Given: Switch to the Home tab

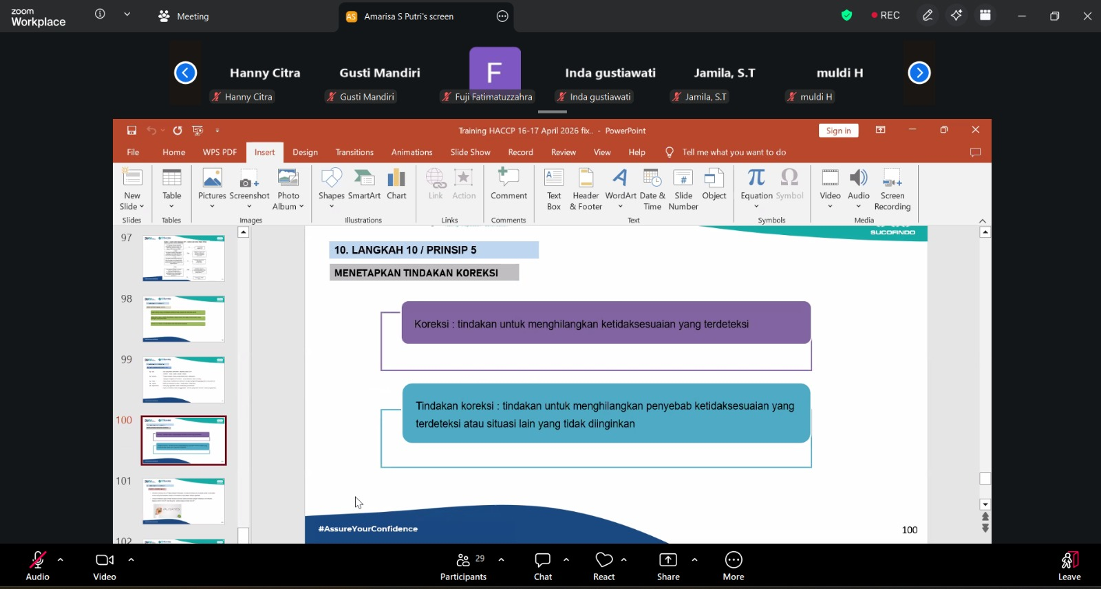Looking at the screenshot, I should [174, 153].
